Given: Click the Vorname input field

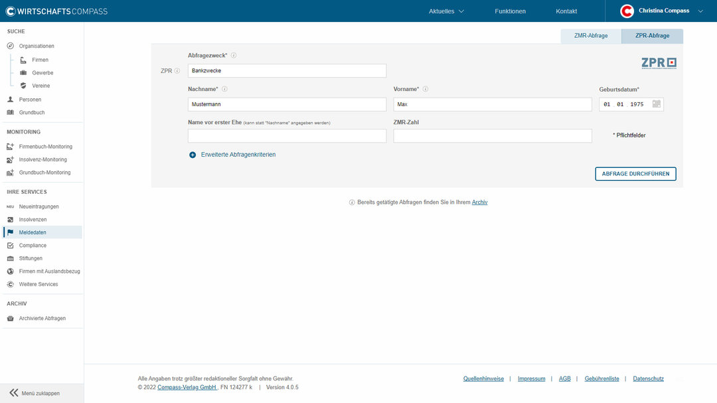Looking at the screenshot, I should coord(493,104).
